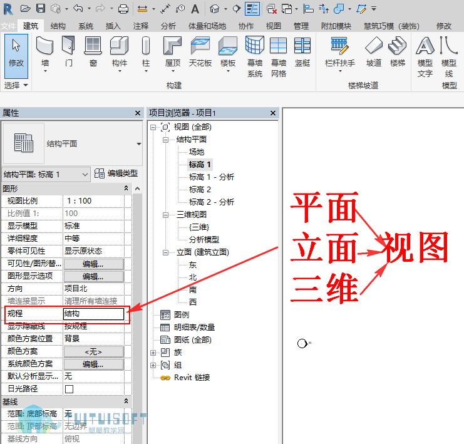Image resolution: width=464 pixels, height=444 pixels.
Task: Expand the Groups tree node
Action: click(x=153, y=365)
